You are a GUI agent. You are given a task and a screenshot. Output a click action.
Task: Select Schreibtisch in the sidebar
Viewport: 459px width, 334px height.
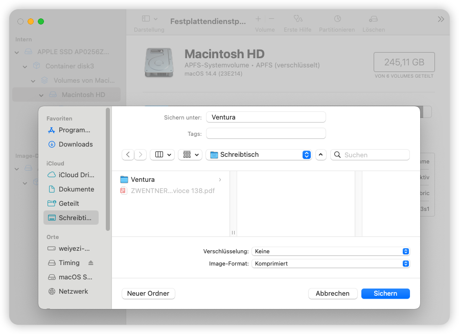pos(71,218)
